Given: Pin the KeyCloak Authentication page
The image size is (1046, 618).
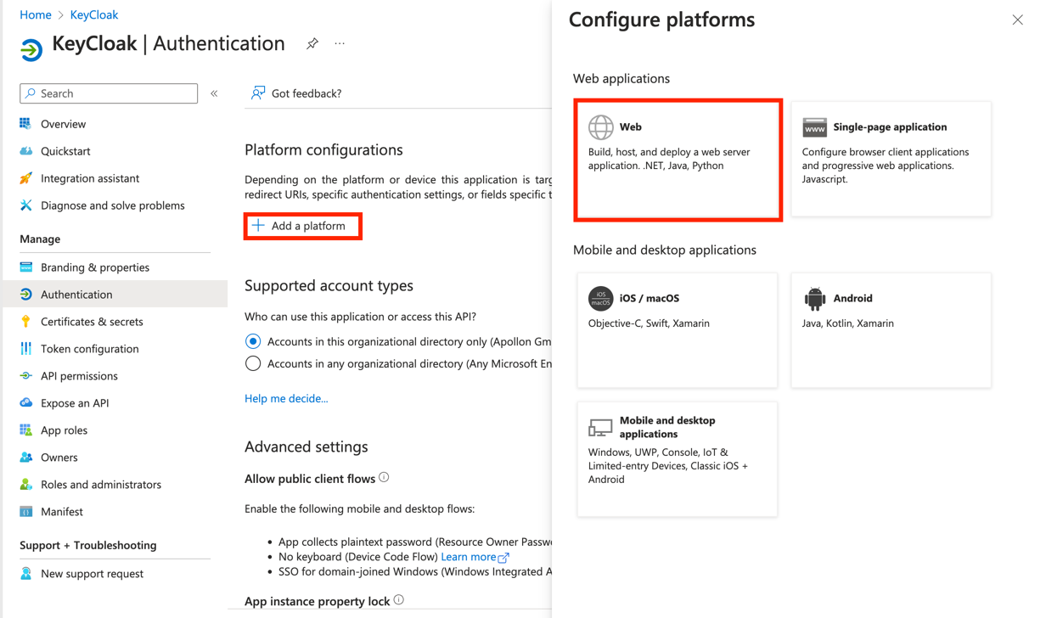Looking at the screenshot, I should 312,43.
